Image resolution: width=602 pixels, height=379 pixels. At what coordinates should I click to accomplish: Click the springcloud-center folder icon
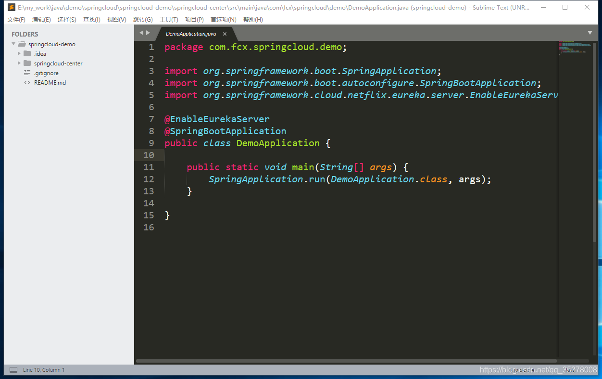27,63
